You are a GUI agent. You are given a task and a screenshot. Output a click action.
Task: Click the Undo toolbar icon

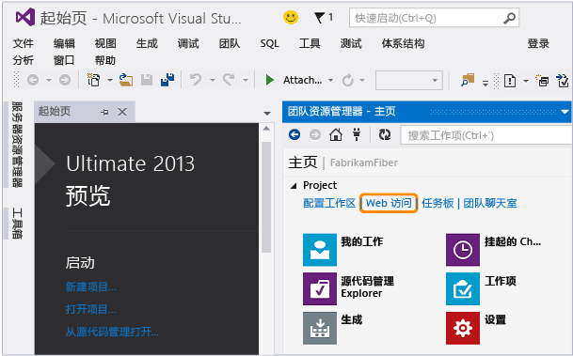pyautogui.click(x=196, y=80)
